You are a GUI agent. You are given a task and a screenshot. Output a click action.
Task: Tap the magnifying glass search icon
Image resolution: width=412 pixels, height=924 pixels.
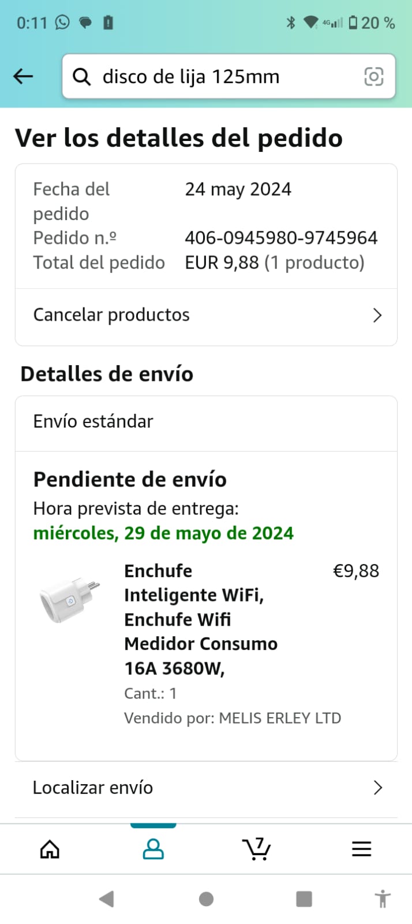point(82,76)
